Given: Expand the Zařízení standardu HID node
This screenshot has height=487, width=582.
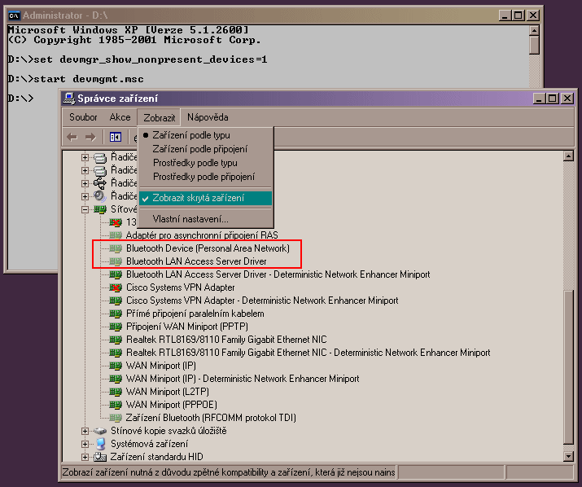Looking at the screenshot, I should tap(85, 457).
